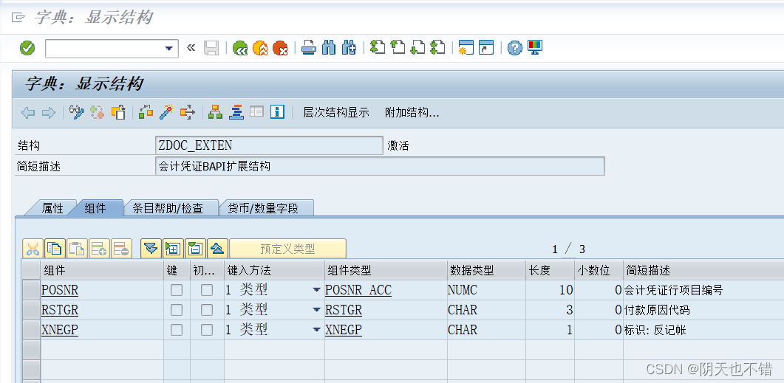
Task: Switch to the 属性 tab
Action: [x=52, y=208]
